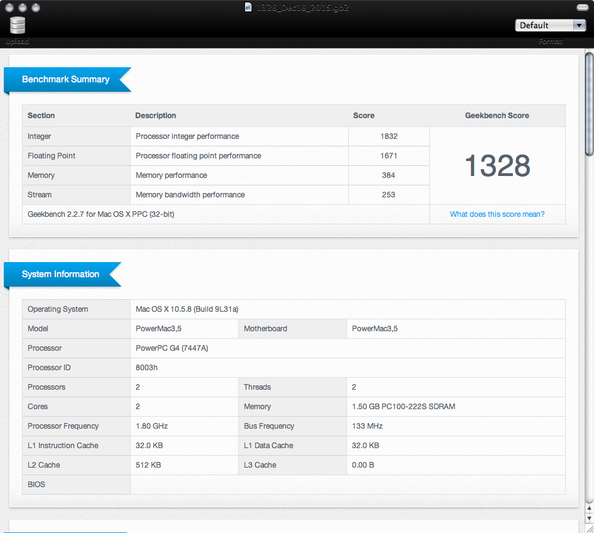The width and height of the screenshot is (594, 533).
Task: Click Processor ID value 8003h
Action: 146,368
